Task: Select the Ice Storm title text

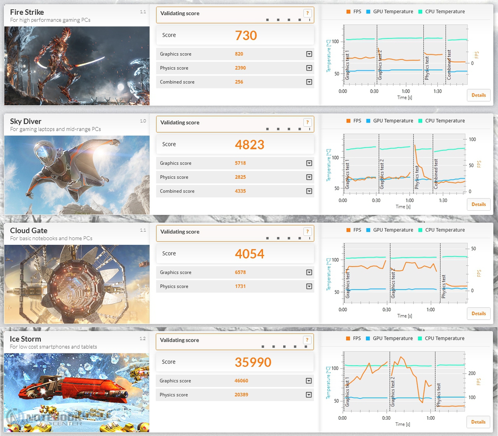Action: click(x=25, y=339)
